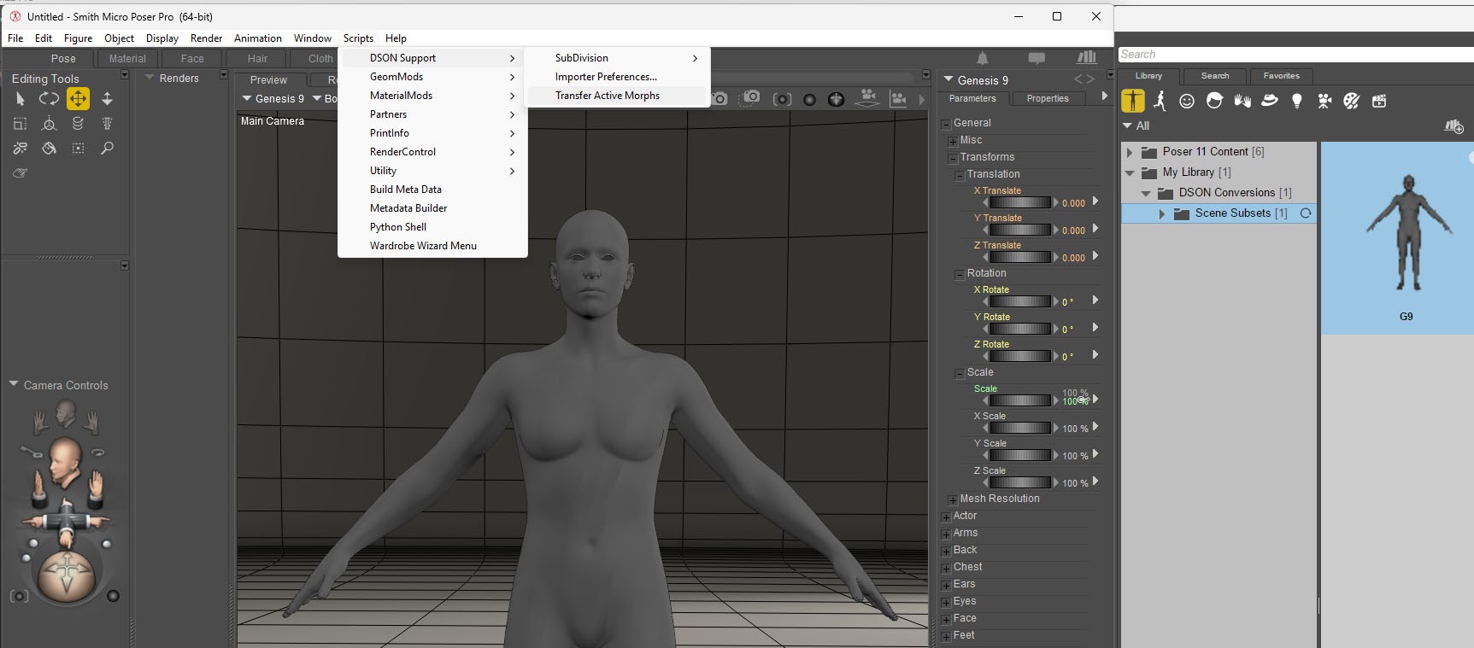This screenshot has height=648, width=1474.
Task: Select the magnifier view tool
Action: pyautogui.click(x=107, y=149)
